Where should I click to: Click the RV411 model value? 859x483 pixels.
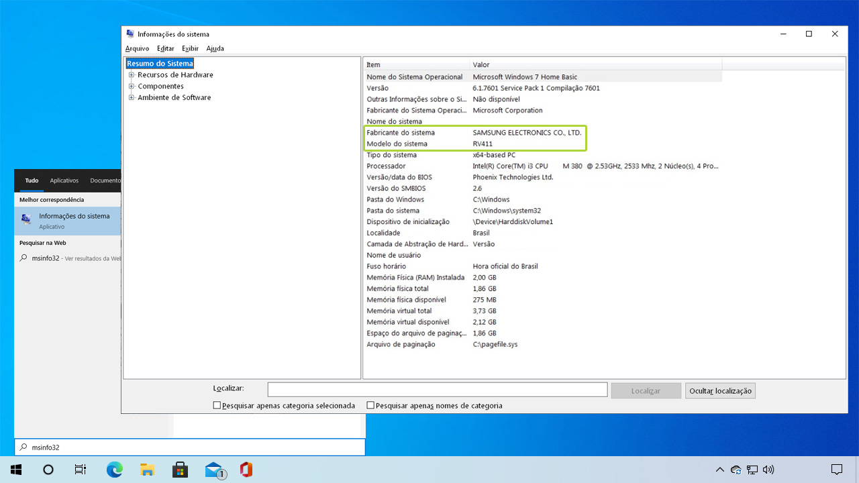(483, 144)
